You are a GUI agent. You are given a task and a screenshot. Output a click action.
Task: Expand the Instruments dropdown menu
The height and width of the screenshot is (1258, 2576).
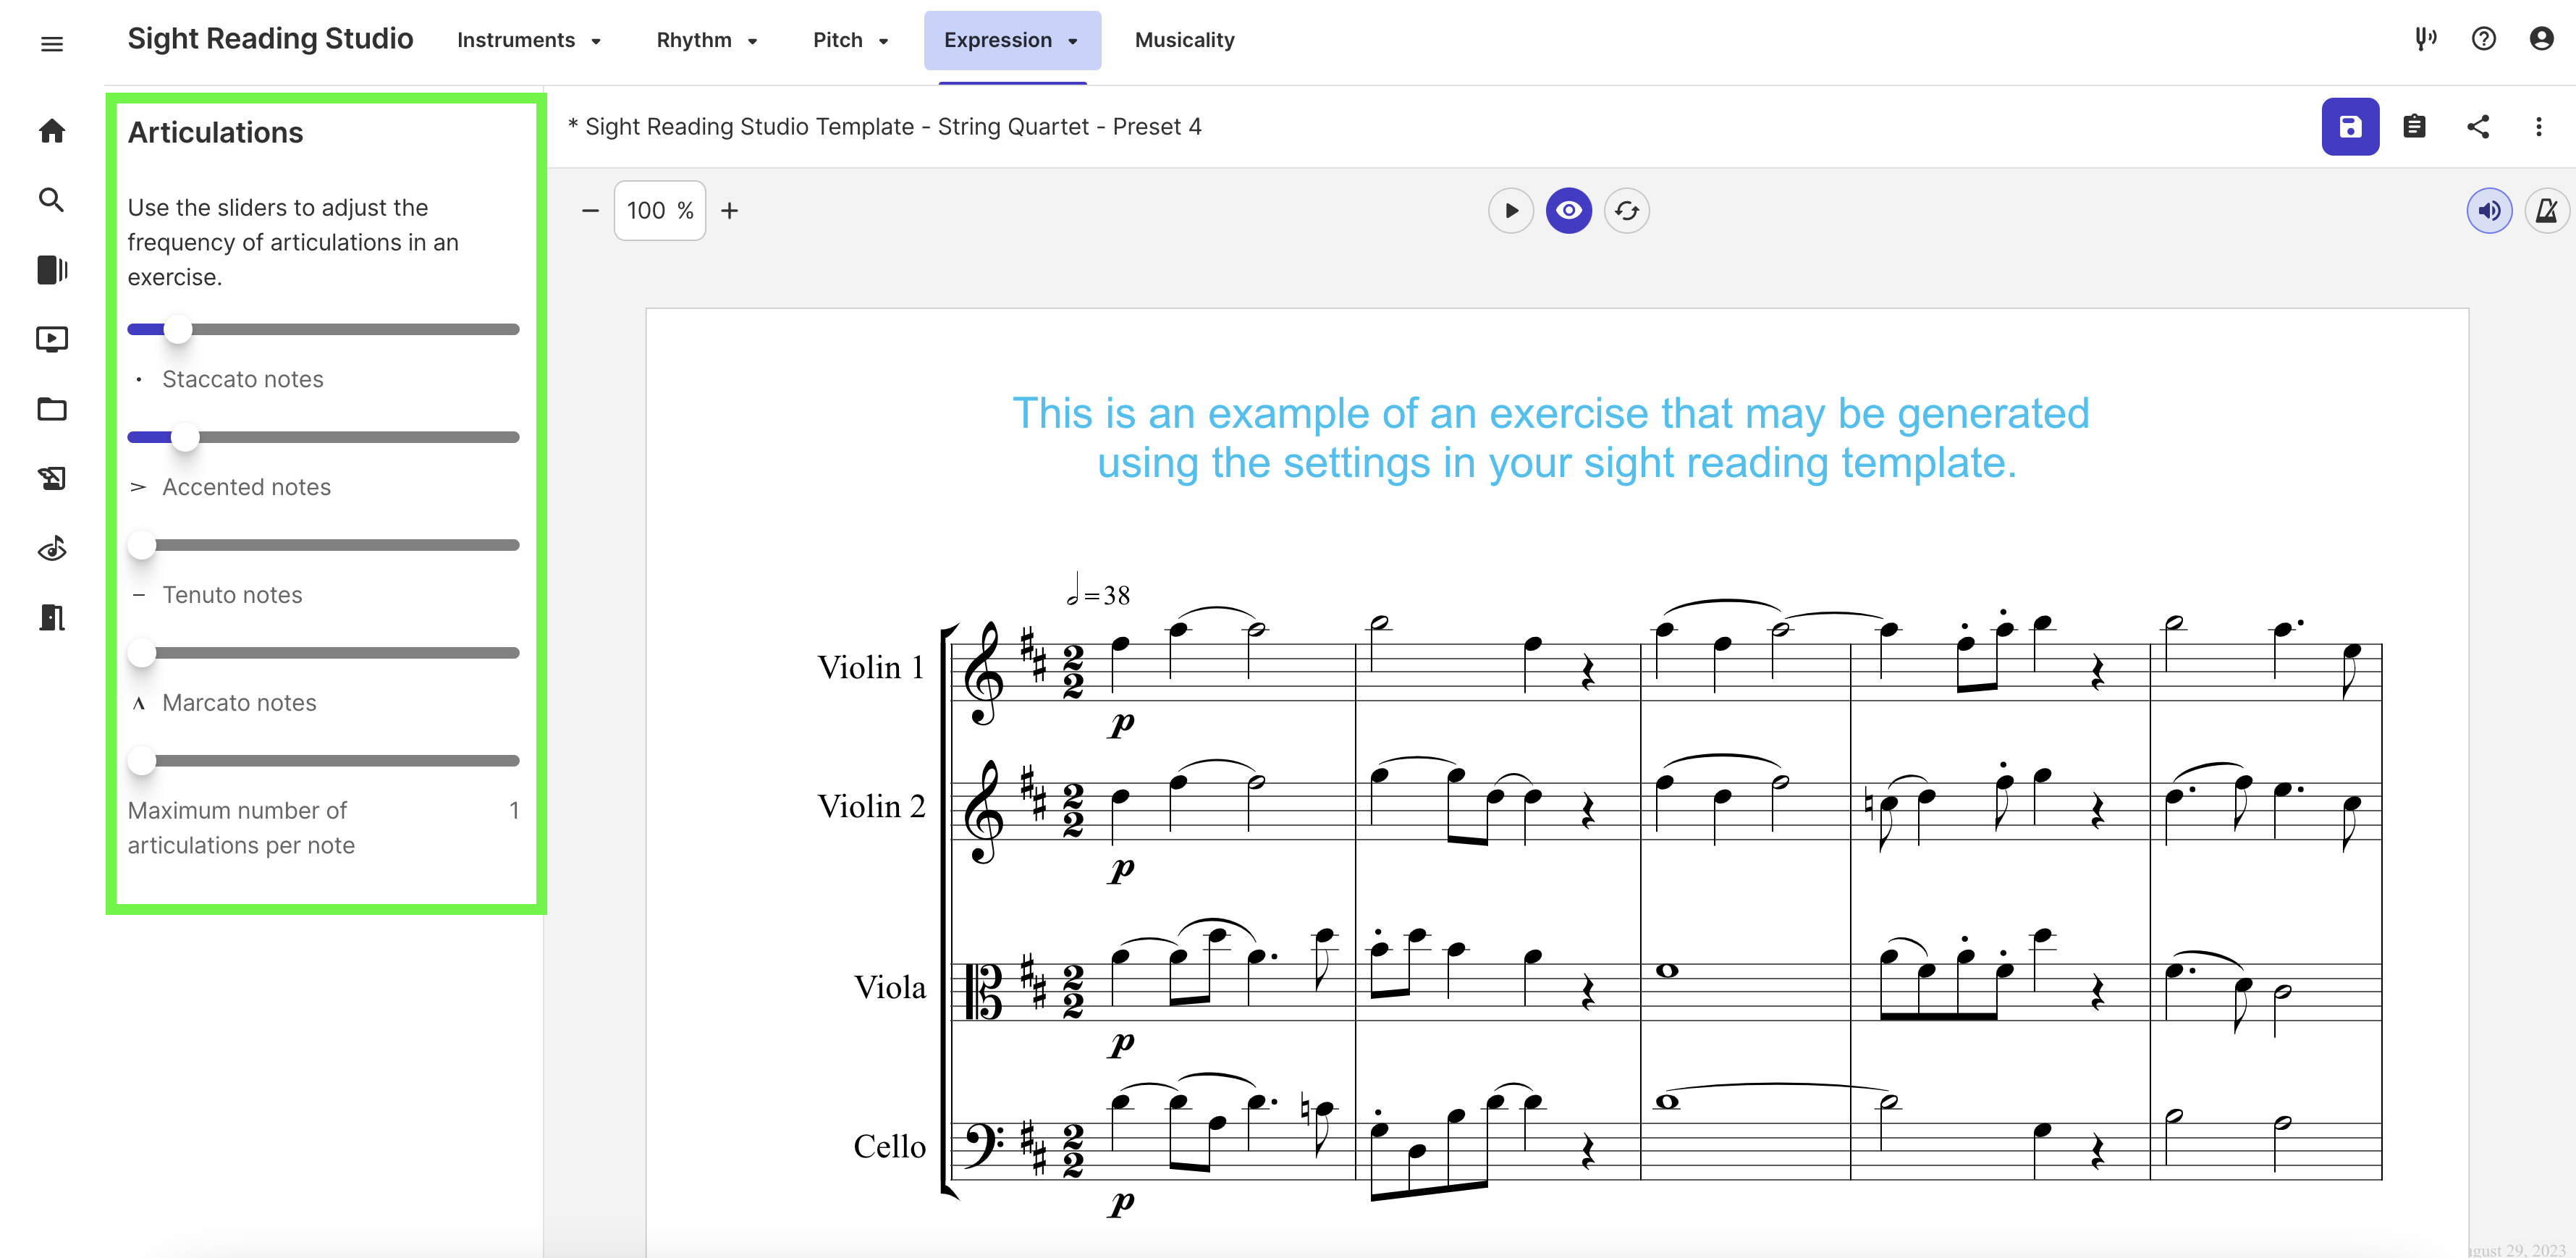529,41
